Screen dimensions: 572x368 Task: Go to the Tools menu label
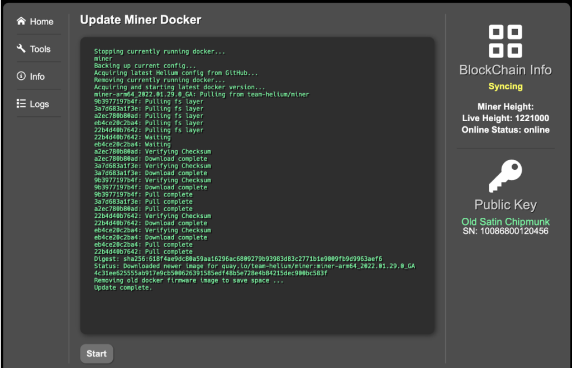40,49
